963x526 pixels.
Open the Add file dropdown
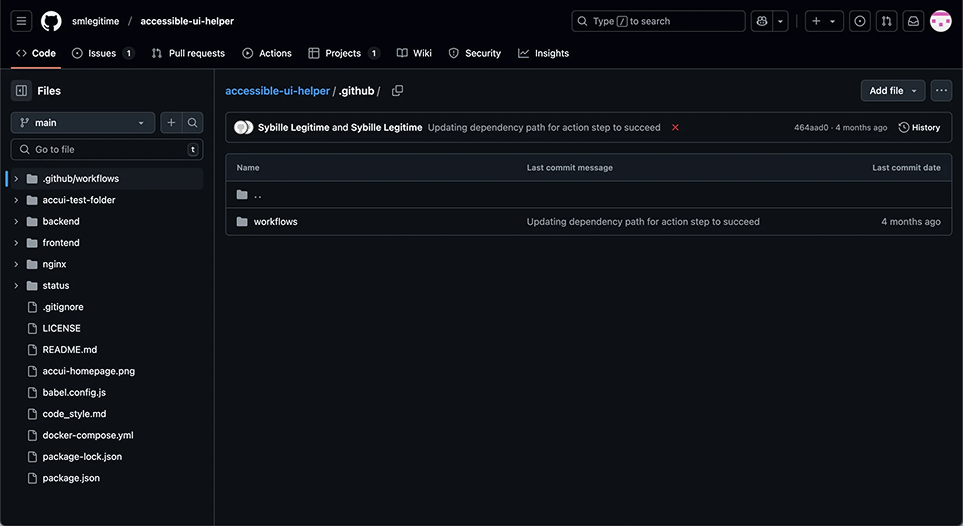click(893, 91)
